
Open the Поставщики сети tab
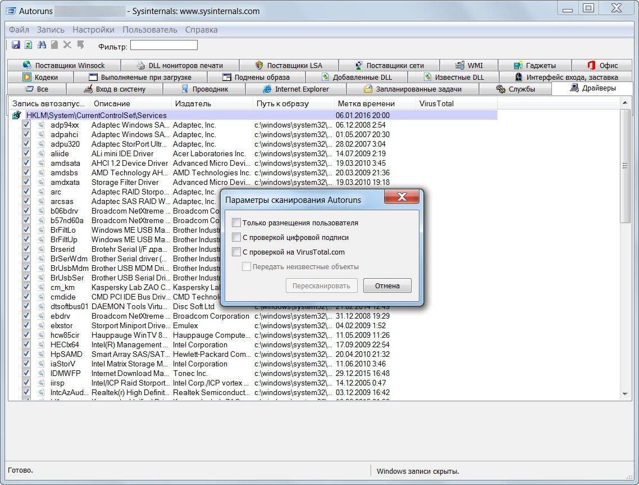click(389, 65)
